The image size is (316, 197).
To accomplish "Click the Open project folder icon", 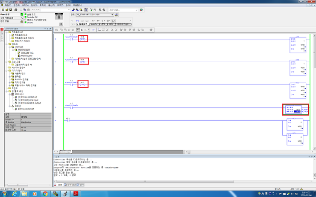I will pyautogui.click(x=7, y=10).
